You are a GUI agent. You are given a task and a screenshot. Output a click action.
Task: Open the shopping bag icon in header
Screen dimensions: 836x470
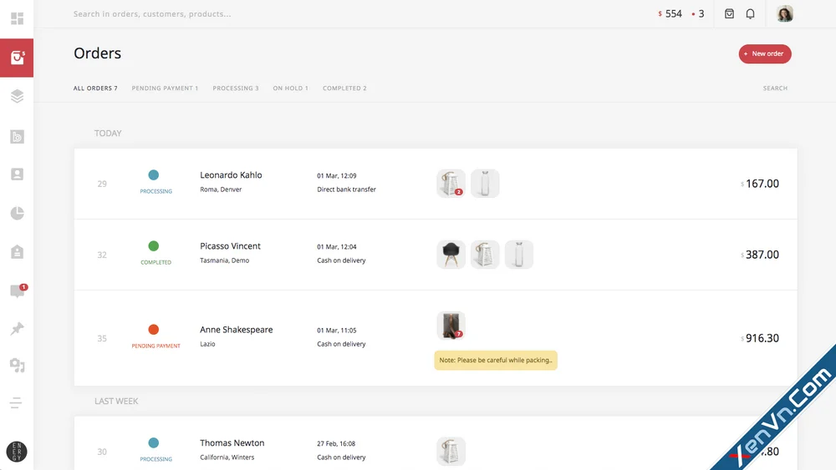pos(729,14)
